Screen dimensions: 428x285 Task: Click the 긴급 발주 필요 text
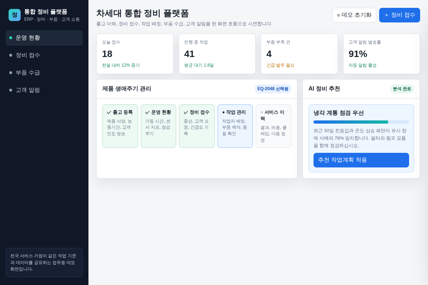coord(280,65)
